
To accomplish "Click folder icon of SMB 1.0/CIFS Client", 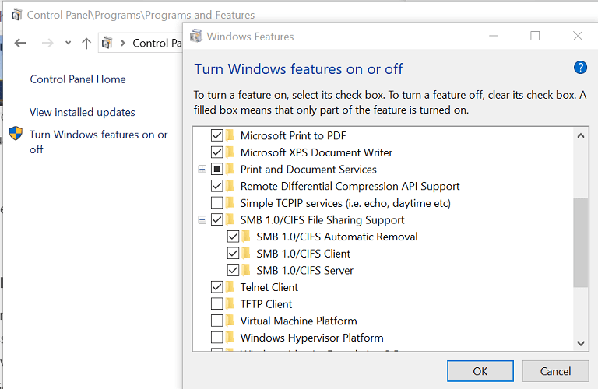I will pyautogui.click(x=246, y=253).
